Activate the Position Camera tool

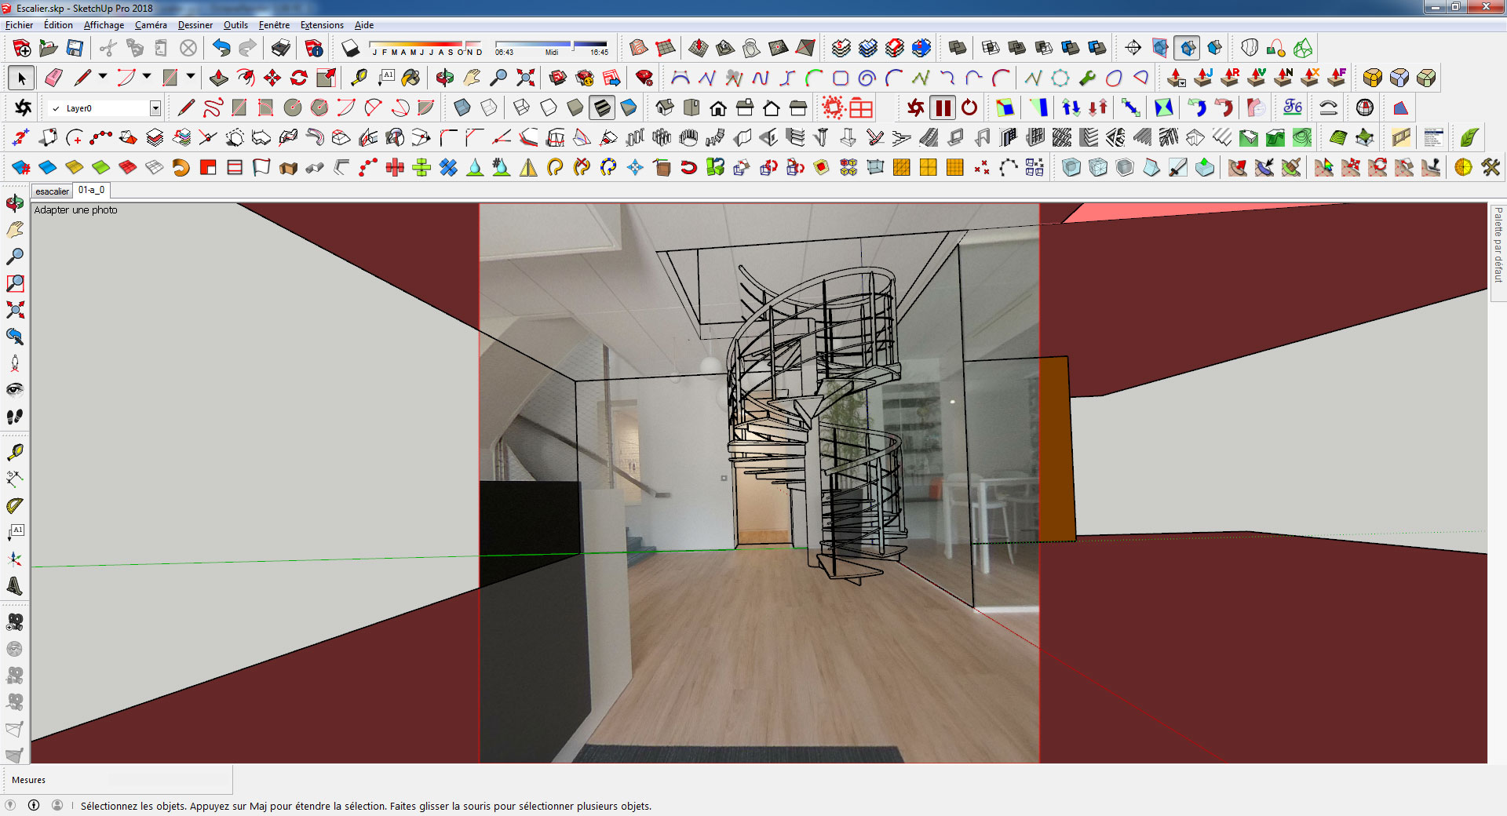[15, 363]
